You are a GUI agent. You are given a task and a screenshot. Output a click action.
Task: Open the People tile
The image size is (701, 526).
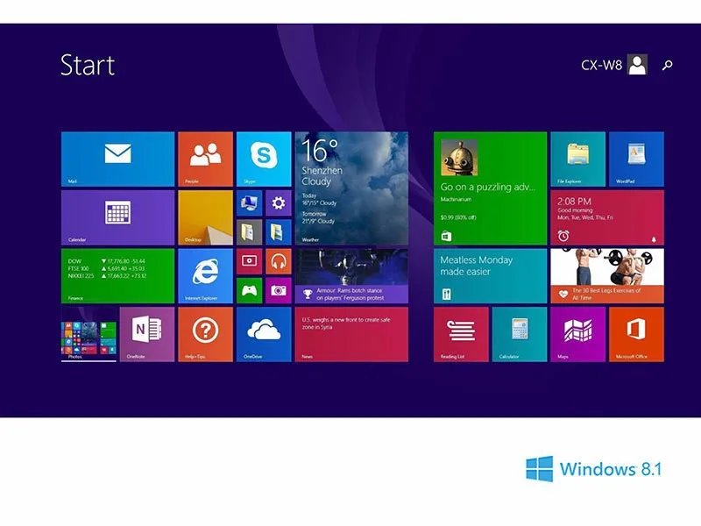(x=206, y=160)
